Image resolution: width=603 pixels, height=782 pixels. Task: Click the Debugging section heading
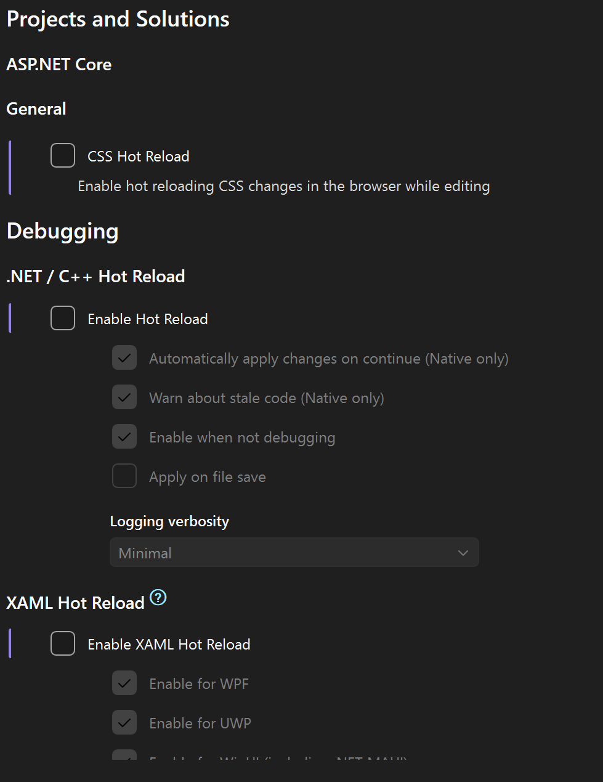point(62,231)
